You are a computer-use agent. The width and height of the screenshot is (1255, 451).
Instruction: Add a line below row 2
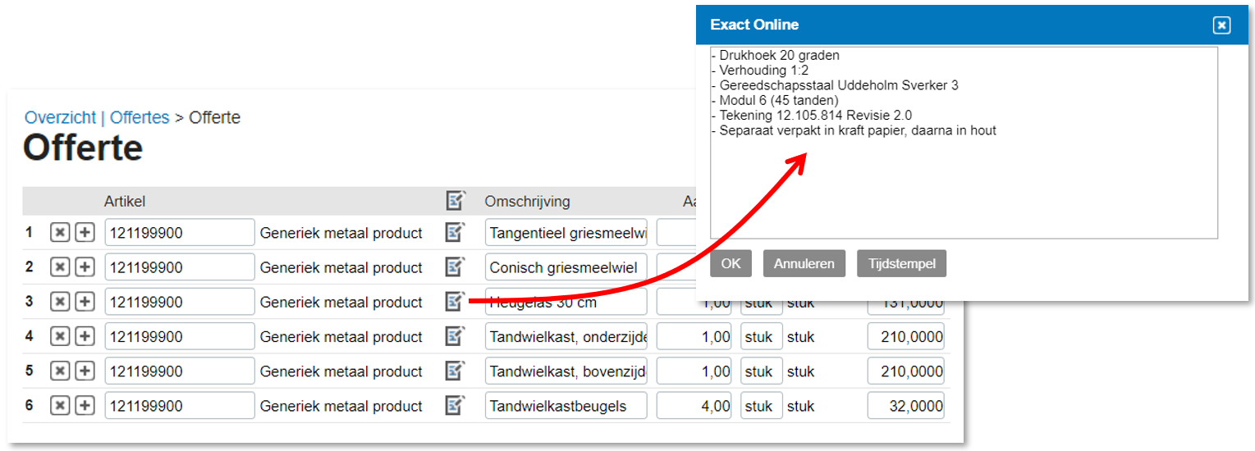[x=85, y=267]
